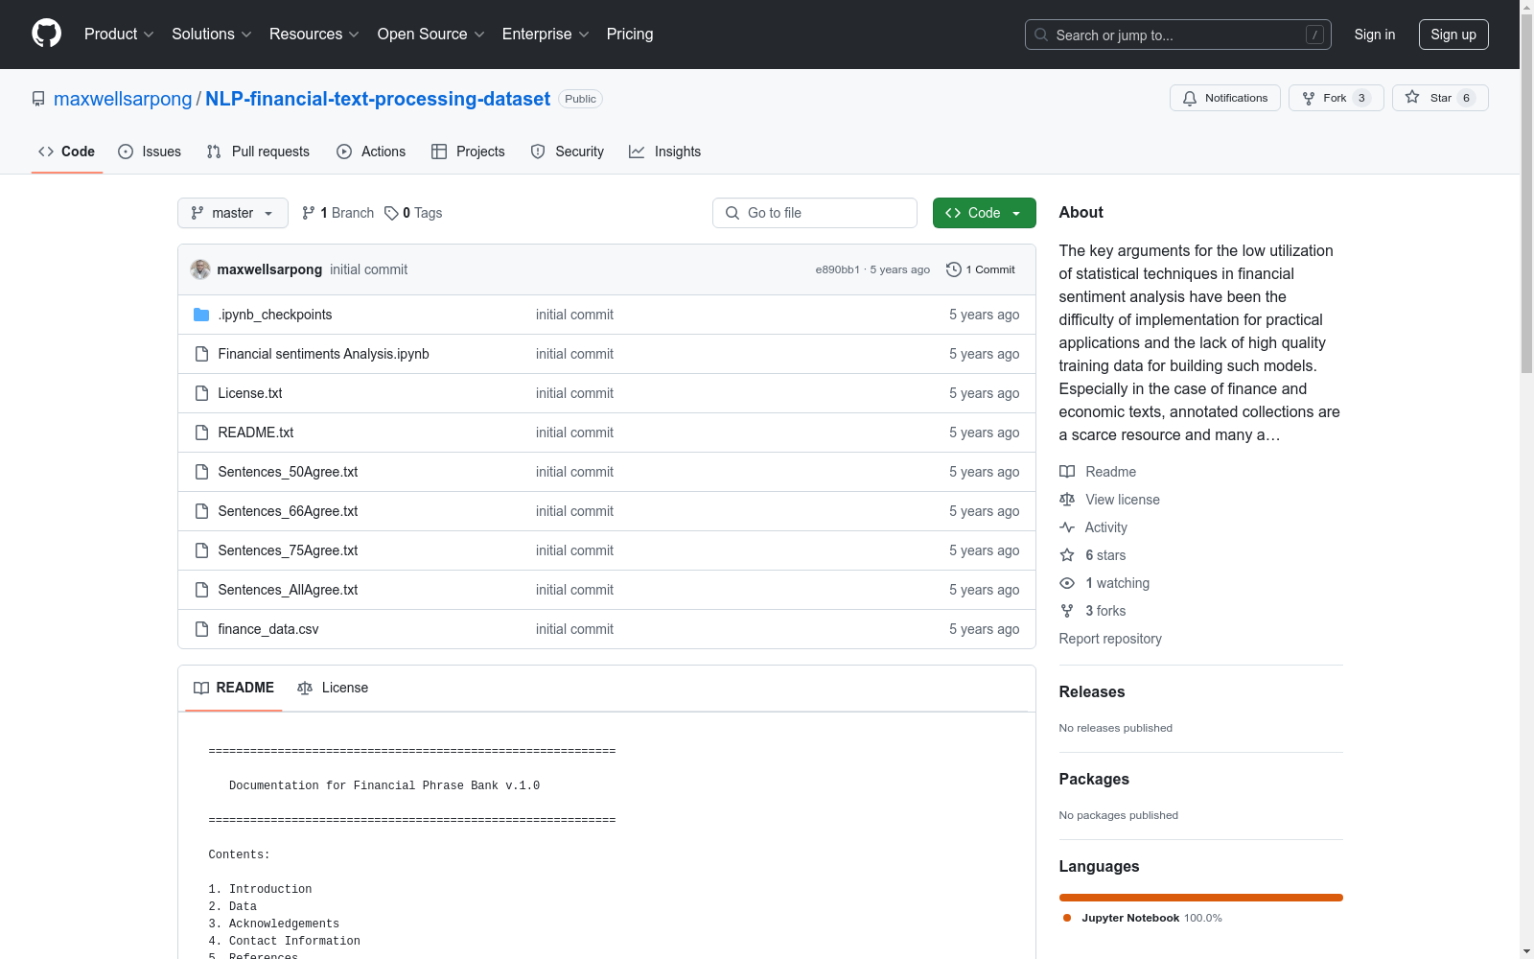Viewport: 1534px width, 959px height.
Task: Click the orange language bar
Action: pos(1201,898)
